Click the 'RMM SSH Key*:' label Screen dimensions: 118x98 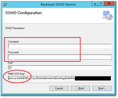[x=17, y=74]
